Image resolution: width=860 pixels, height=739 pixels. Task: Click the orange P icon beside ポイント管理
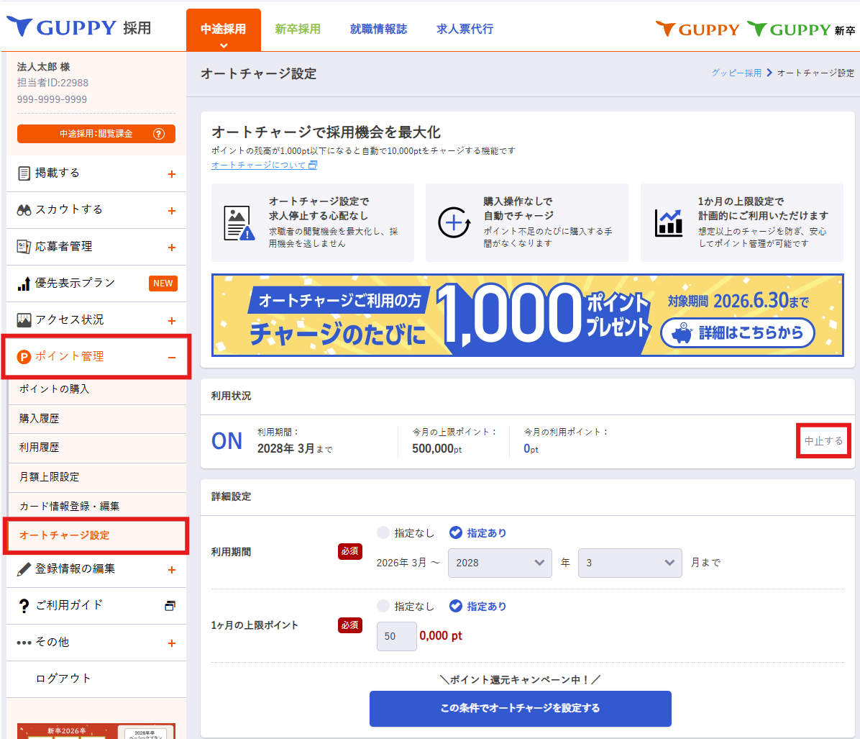click(x=24, y=357)
